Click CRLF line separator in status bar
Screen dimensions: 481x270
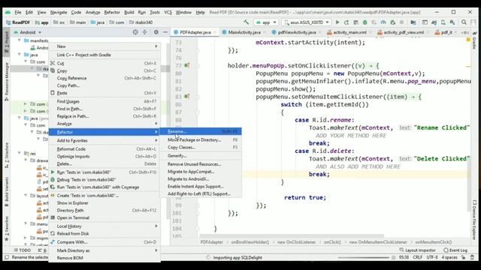coord(418,257)
